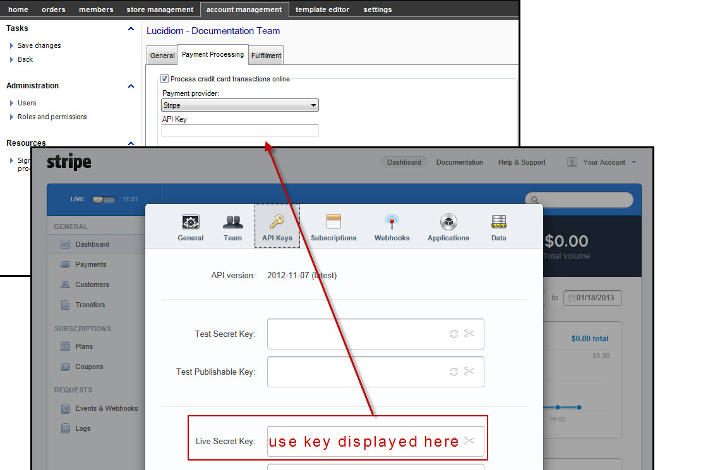
Task: Open the Team icon in Stripe settings
Action: (233, 222)
